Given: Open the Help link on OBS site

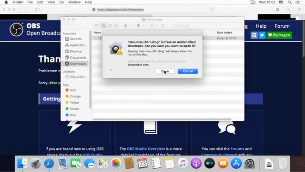Looking at the screenshot, I should [x=261, y=26].
